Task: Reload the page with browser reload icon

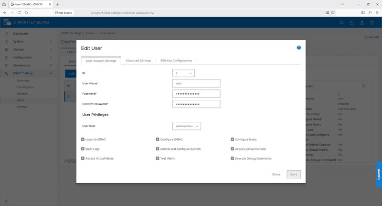Action: (x=19, y=13)
